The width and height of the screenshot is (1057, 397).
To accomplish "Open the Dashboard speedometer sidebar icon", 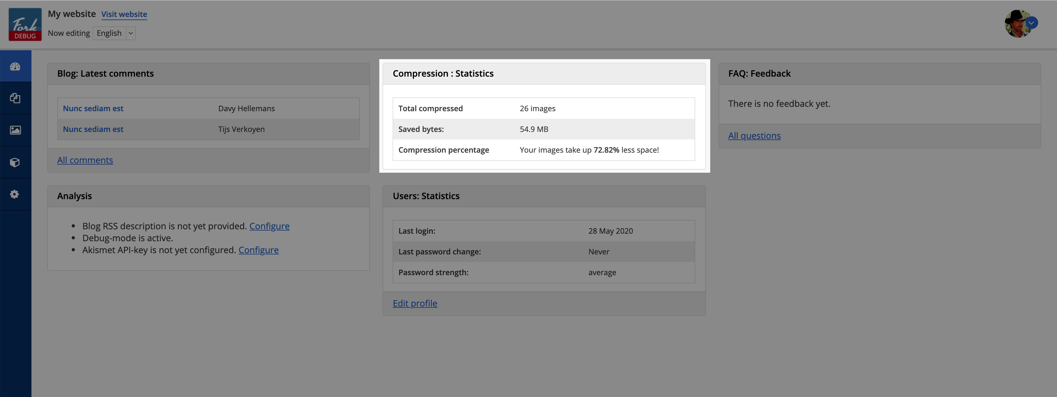I will pyautogui.click(x=15, y=66).
